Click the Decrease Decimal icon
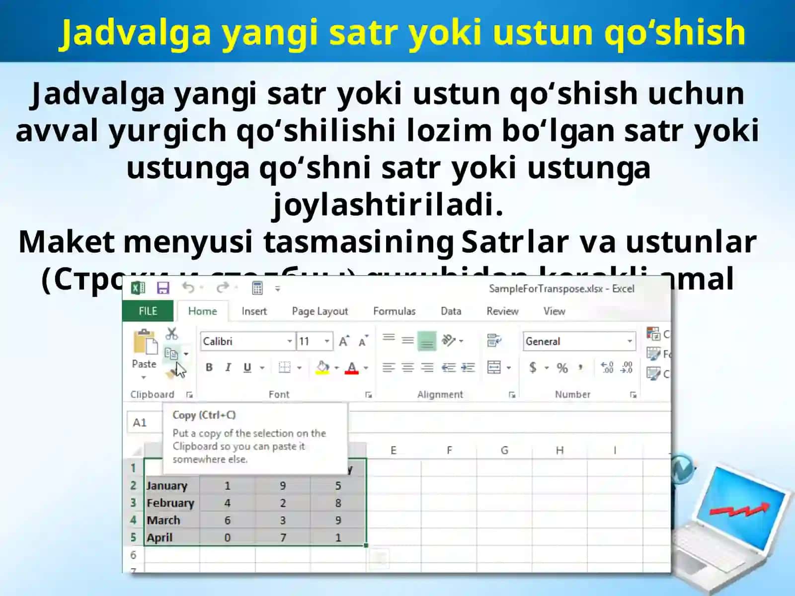Viewport: 795px width, 596px height. point(627,368)
